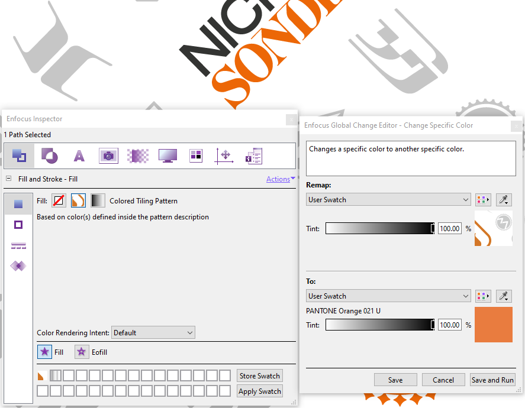Open the Summary document inspector tab

254,156
